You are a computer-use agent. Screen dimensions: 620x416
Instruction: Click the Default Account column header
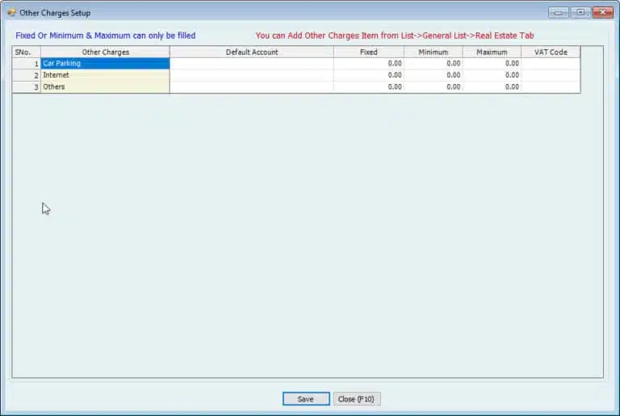tap(252, 52)
